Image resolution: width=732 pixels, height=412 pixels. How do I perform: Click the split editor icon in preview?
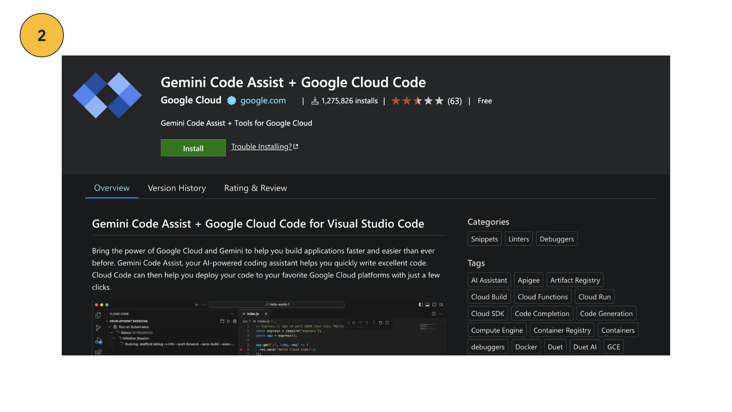tap(434, 314)
